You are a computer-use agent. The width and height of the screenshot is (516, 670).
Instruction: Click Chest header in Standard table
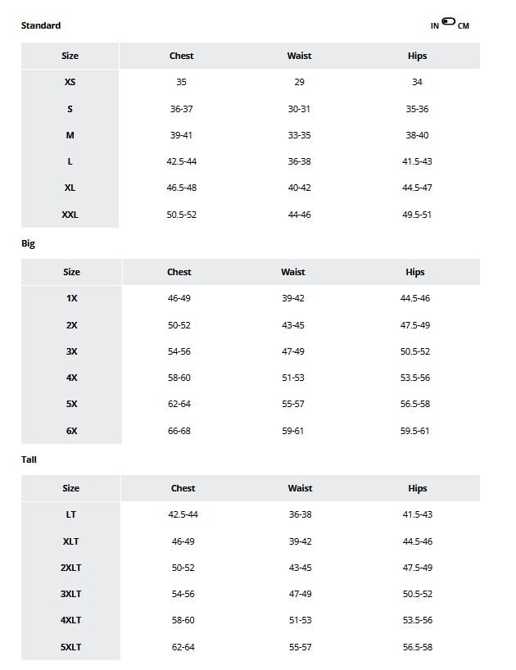coord(181,56)
